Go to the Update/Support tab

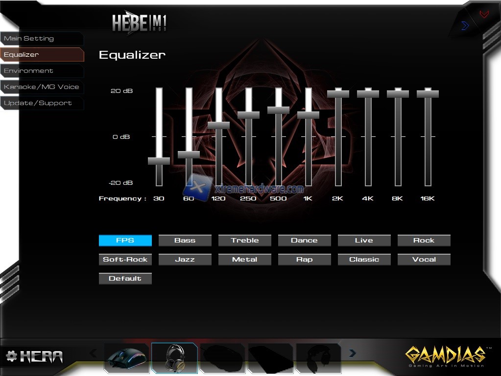[x=42, y=103]
